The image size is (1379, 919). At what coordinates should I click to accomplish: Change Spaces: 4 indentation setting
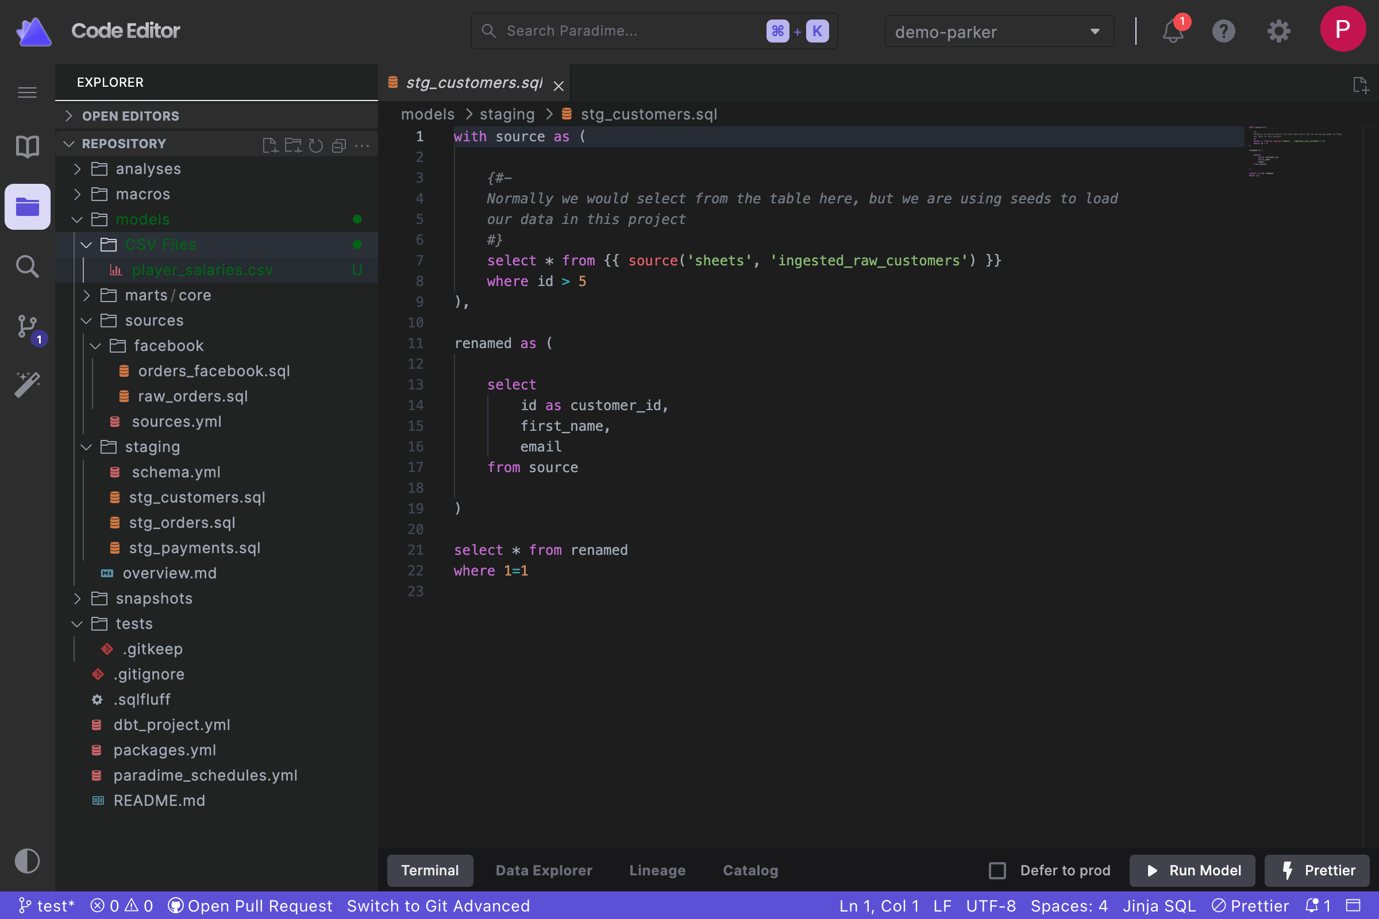coord(1069,906)
